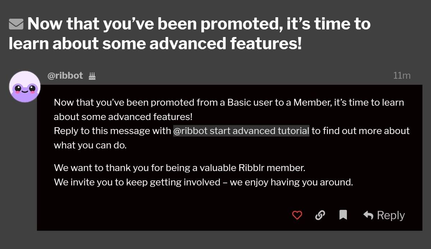Click the birthday cake icon beside @ribbot
431x249 pixels.
point(92,76)
